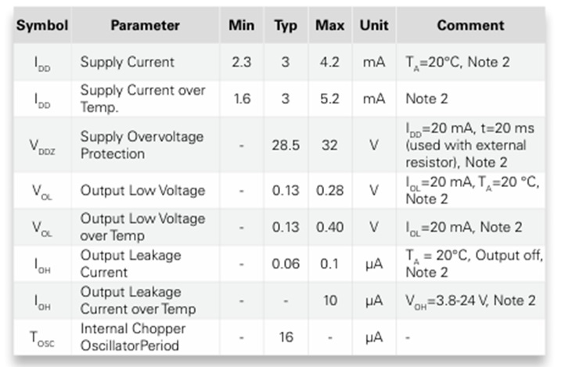Viewport: 561px width, 367px height.
Task: Select the 5.2 maximum value cell
Action: pos(330,99)
